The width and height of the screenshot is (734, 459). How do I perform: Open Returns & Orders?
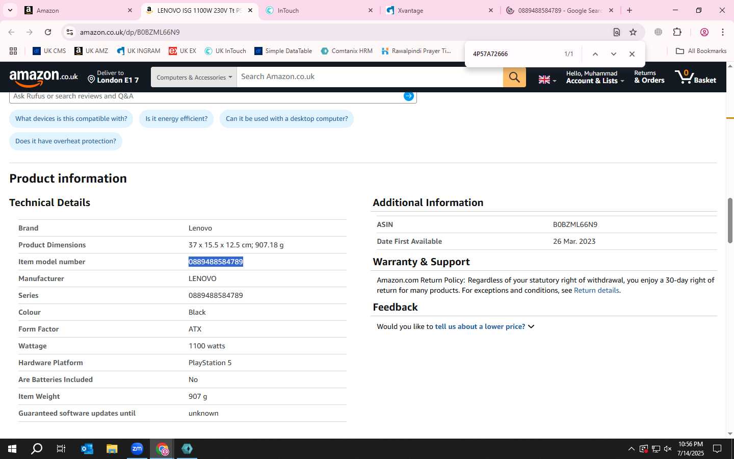(x=649, y=77)
